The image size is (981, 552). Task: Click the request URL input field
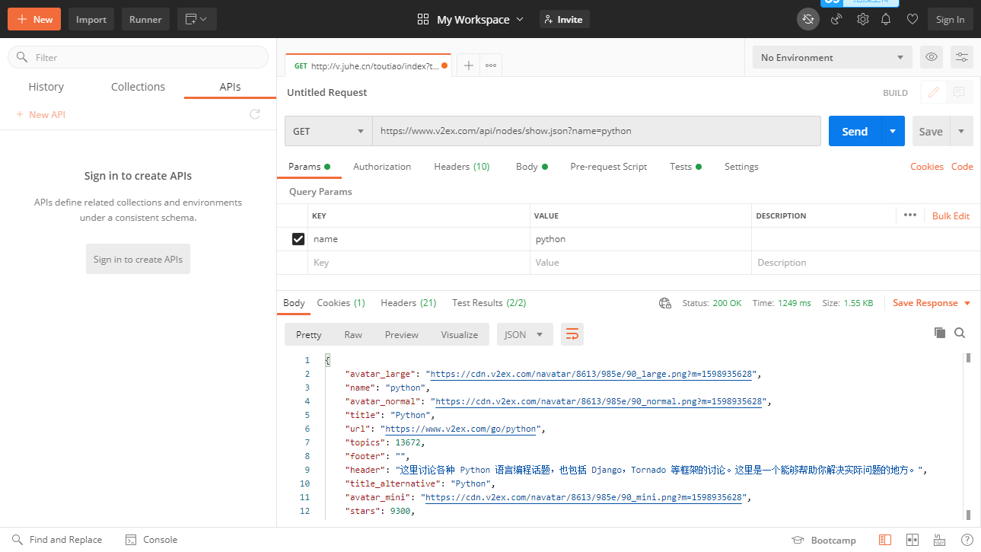pyautogui.click(x=597, y=131)
